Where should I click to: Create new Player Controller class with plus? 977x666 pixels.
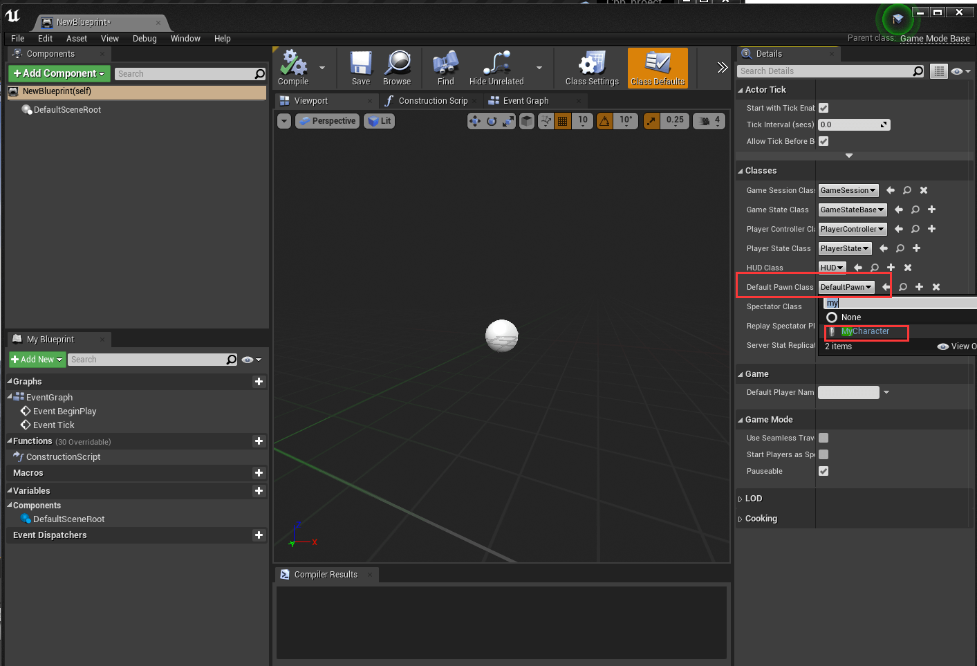click(932, 229)
